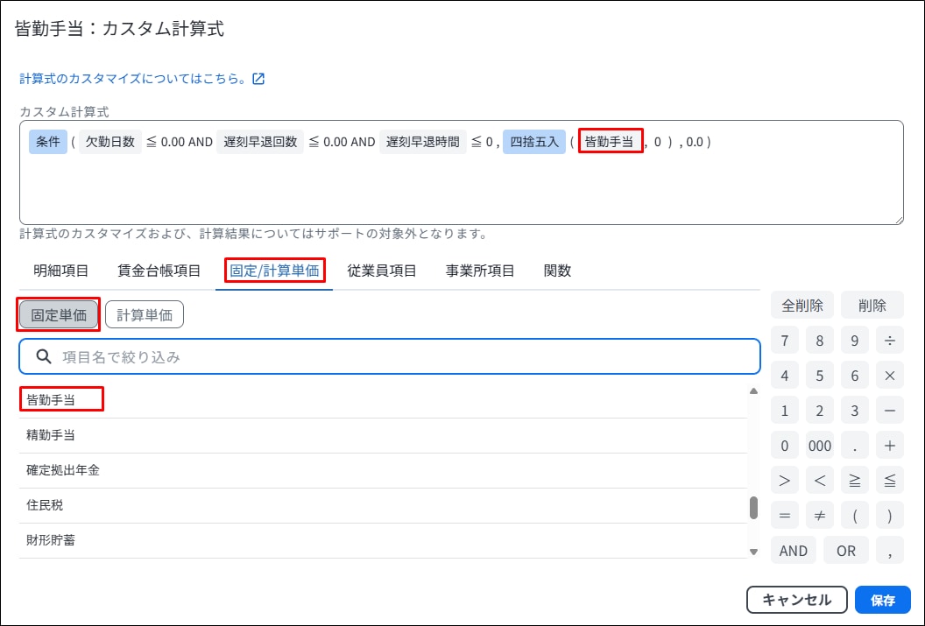Click the plus operator key

889,446
